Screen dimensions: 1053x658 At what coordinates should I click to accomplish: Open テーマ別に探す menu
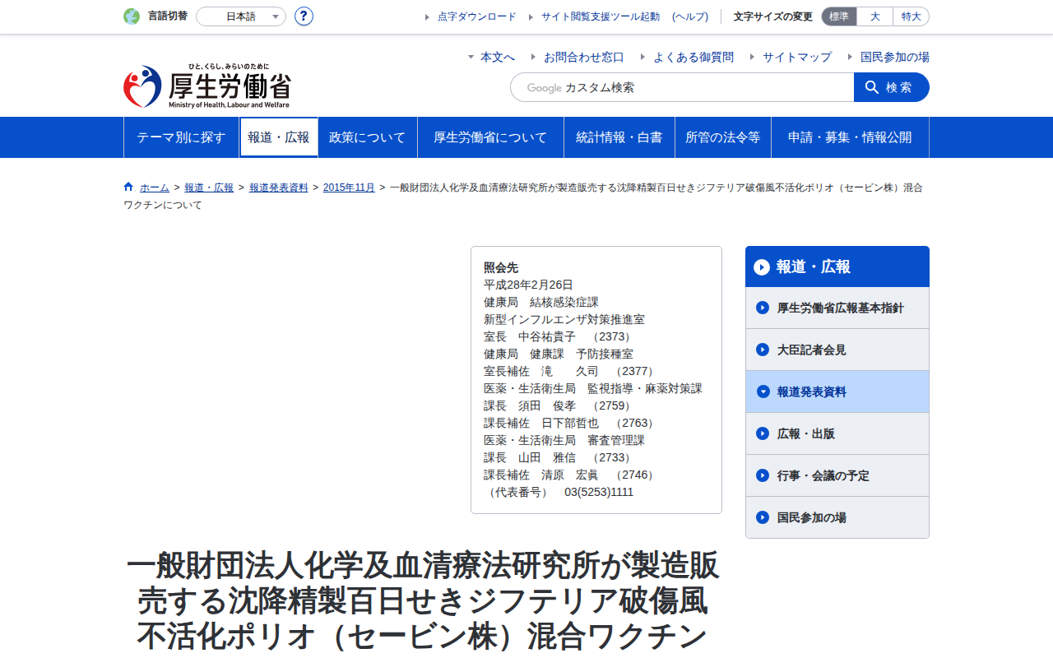181,137
